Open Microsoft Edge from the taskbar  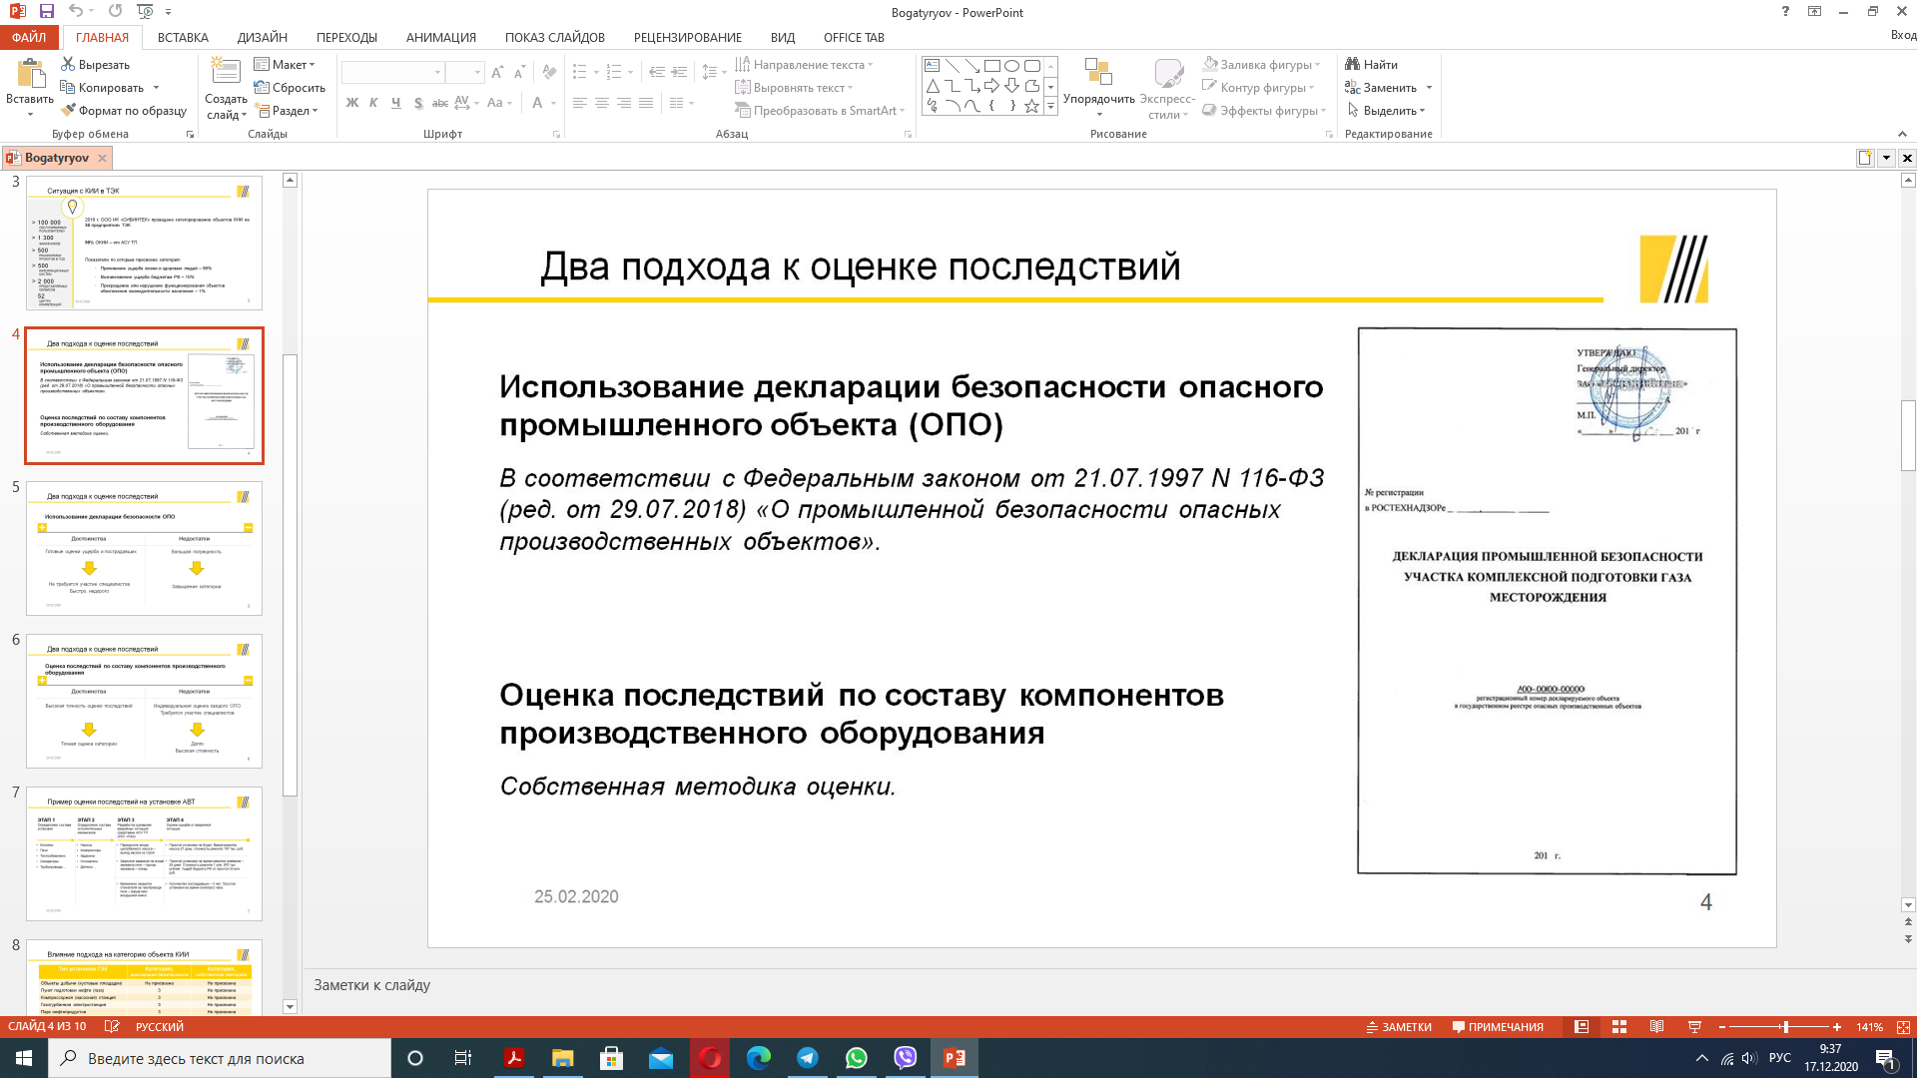click(759, 1058)
